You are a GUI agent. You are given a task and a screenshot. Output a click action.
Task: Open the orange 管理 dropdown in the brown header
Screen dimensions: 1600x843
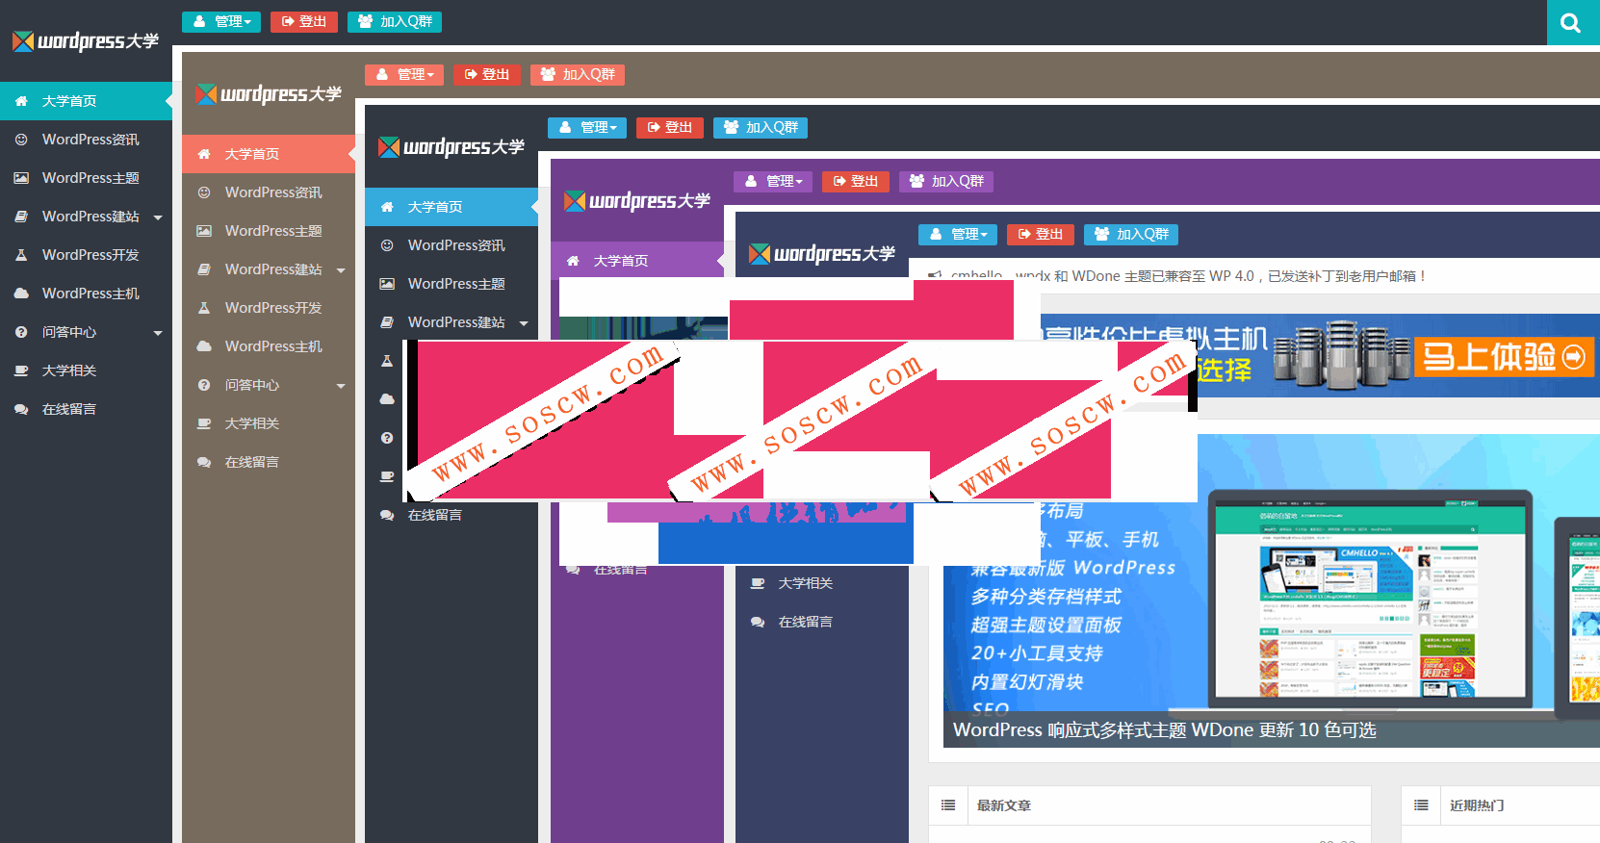pos(404,74)
